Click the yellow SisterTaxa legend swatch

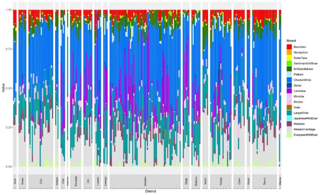(x=289, y=58)
